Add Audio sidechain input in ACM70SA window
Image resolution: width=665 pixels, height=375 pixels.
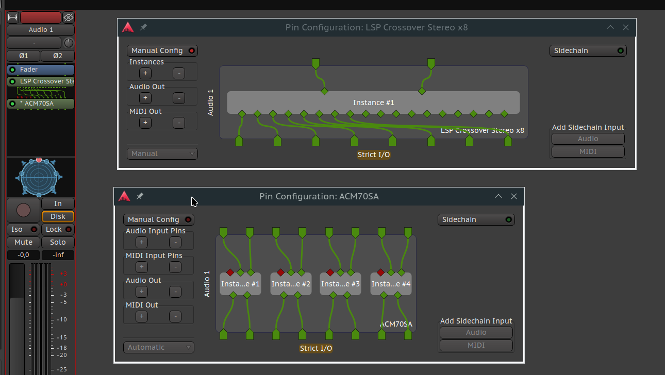(476, 332)
